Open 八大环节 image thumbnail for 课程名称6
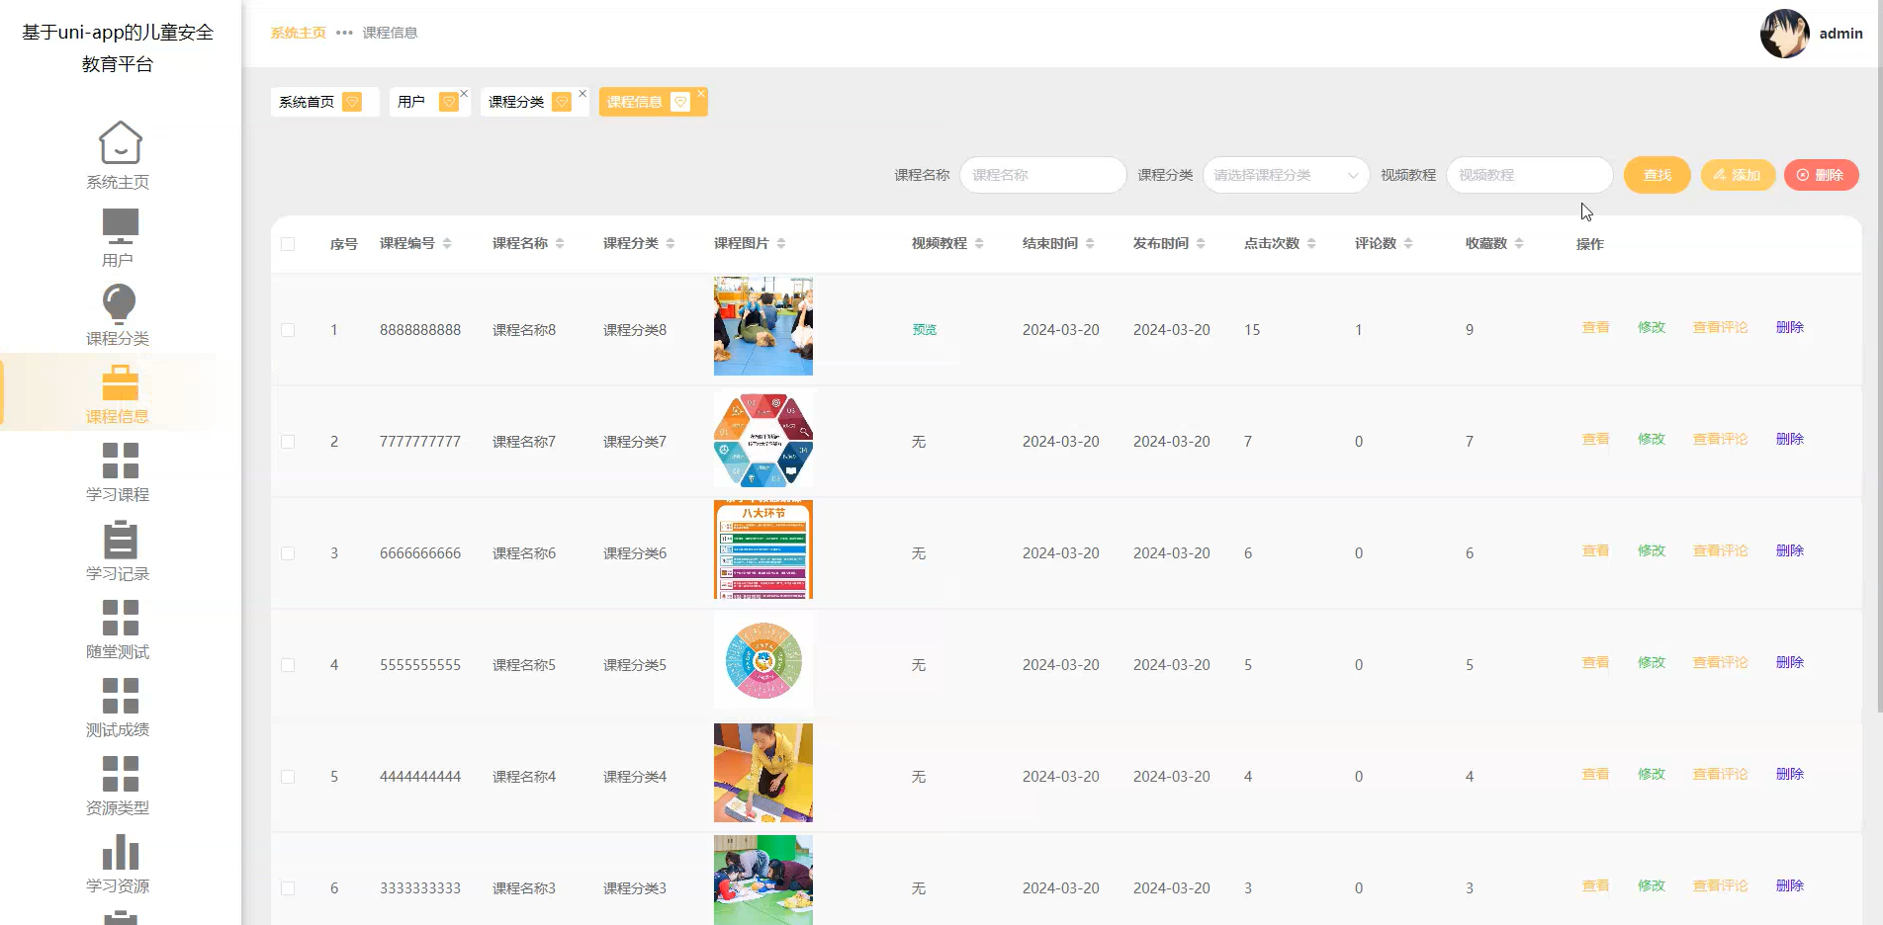This screenshot has width=1883, height=925. (x=763, y=549)
